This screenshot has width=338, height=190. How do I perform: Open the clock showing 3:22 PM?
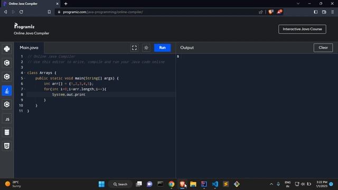(322, 184)
